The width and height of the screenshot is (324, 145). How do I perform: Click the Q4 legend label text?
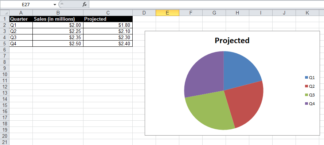312,104
